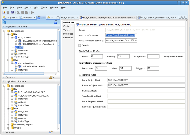Viewport: 190px width, 135px height.
Task: Expand the Contexts panel
Action: 3,77
